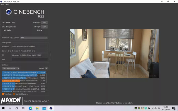Select the orange i9-11900H 12420 ranking row
This screenshot has height=111, width=178.
[x=24, y=81]
